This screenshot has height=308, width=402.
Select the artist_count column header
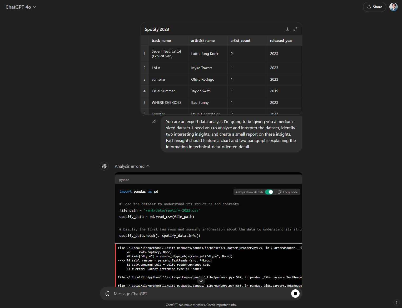[x=247, y=40]
